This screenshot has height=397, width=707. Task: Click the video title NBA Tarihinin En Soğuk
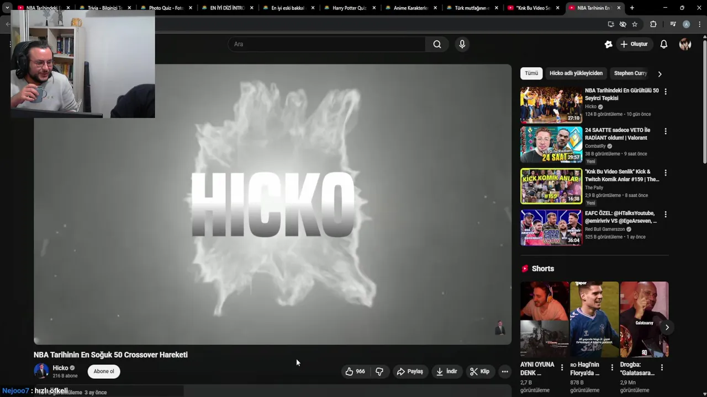point(110,355)
